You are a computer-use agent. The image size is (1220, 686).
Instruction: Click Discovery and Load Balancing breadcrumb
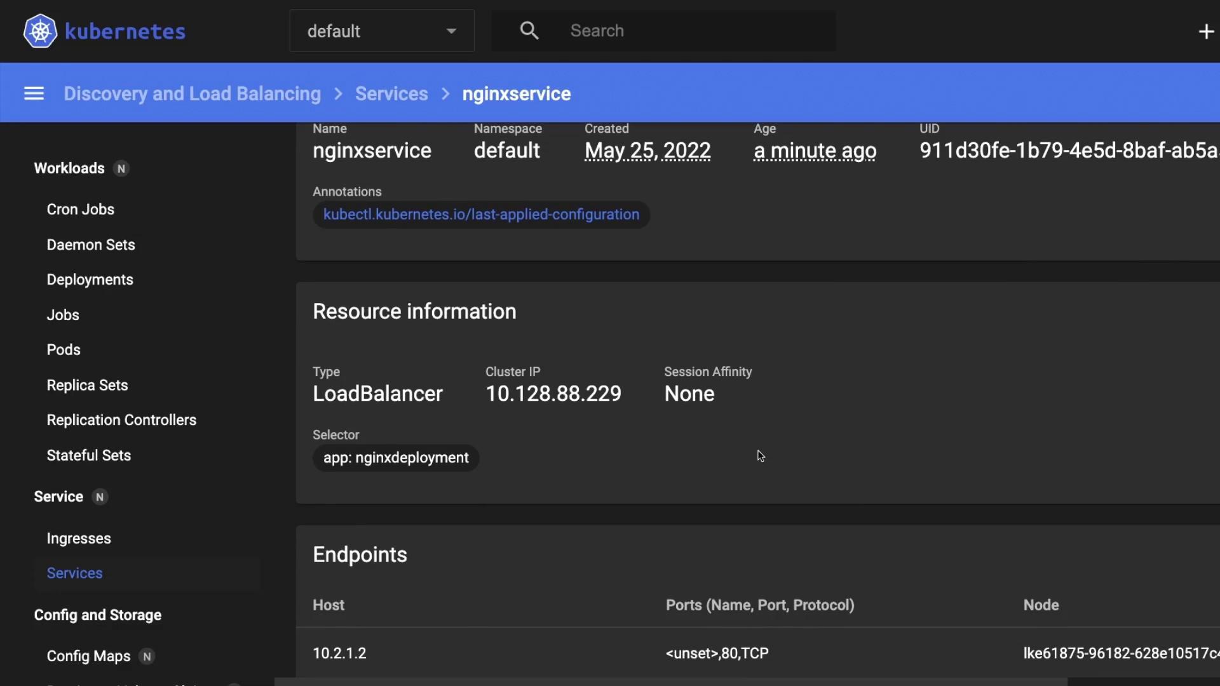click(192, 94)
